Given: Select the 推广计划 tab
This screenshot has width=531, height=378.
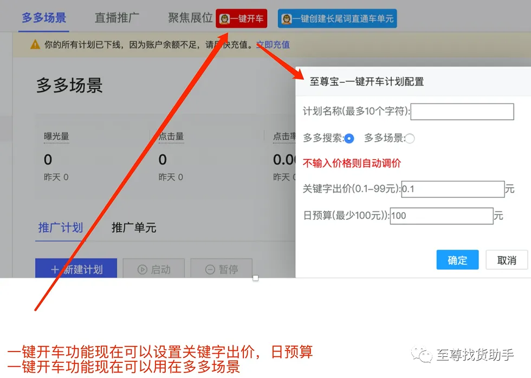Looking at the screenshot, I should (61, 228).
